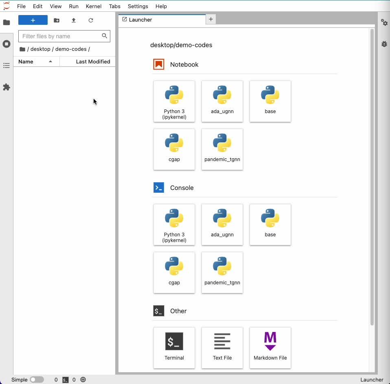Launch a new notebook with the ada_ugnn kernel
The image size is (390, 384).
(x=222, y=101)
